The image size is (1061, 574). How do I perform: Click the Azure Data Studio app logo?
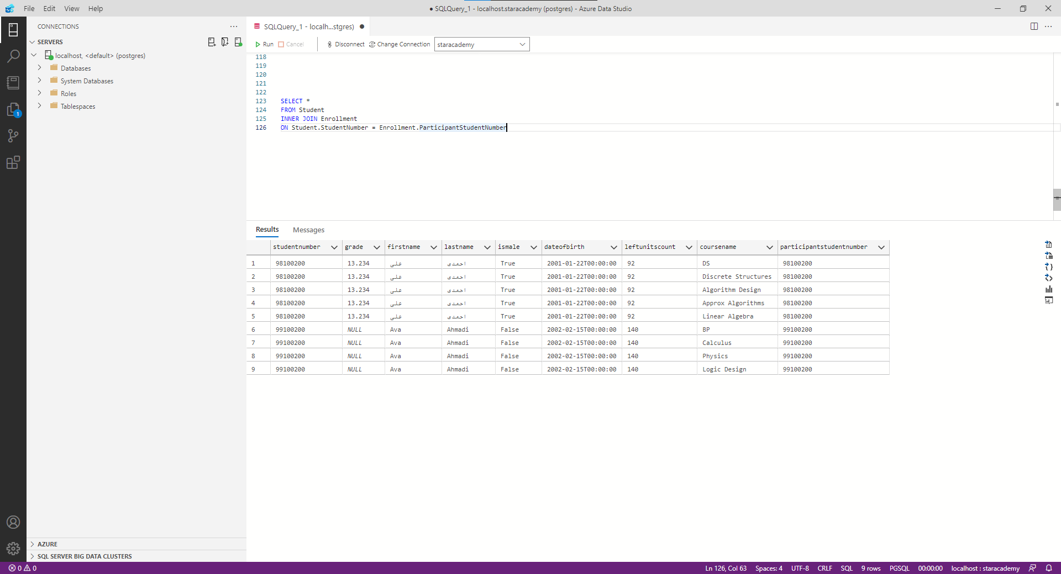[9, 8]
